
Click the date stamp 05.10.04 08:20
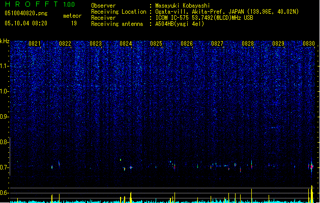click(26, 23)
